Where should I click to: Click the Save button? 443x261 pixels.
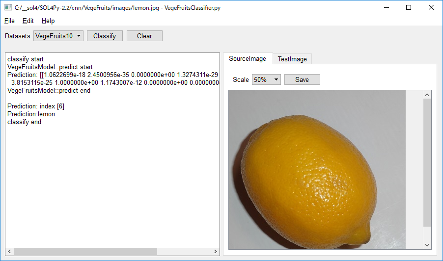click(x=302, y=79)
